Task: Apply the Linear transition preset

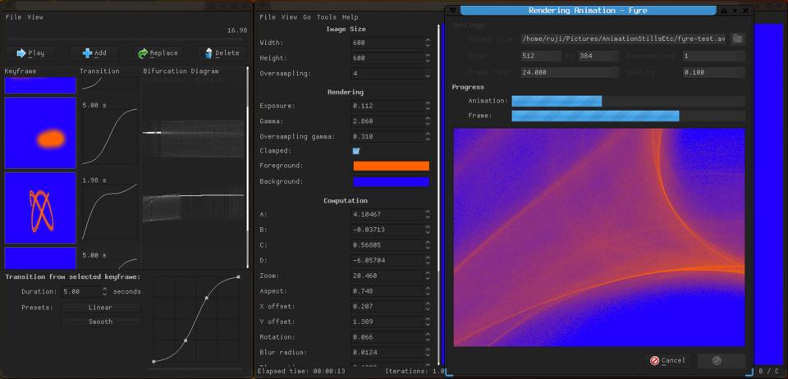Action: [x=100, y=308]
